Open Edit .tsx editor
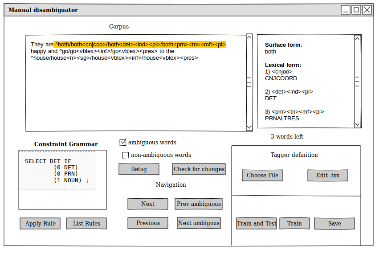379x254 pixels. click(327, 176)
